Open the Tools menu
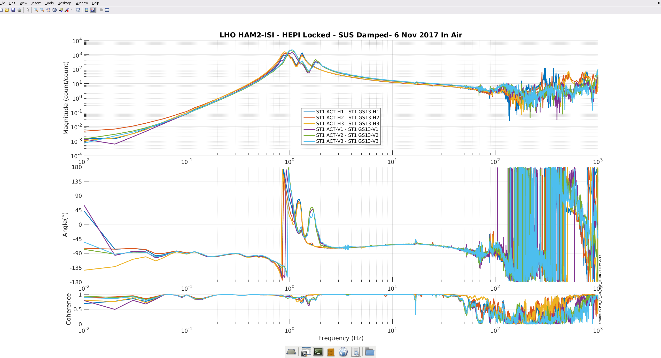 pyautogui.click(x=49, y=3)
